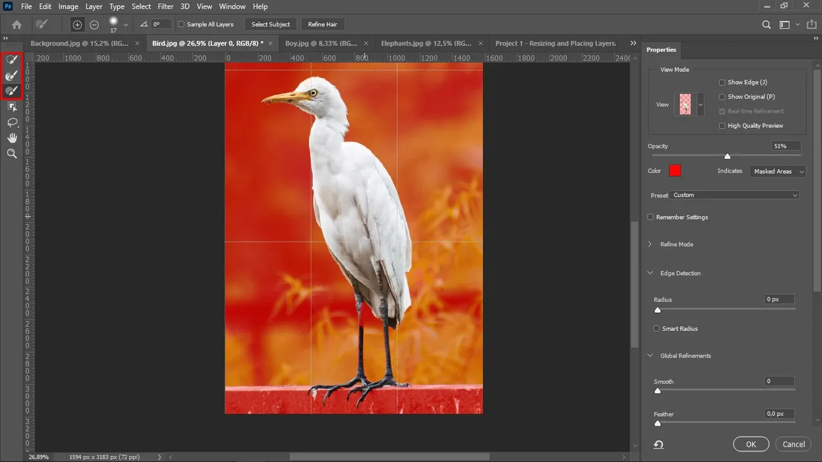The width and height of the screenshot is (822, 462).
Task: Click the Opacity slider handle
Action: (728, 156)
